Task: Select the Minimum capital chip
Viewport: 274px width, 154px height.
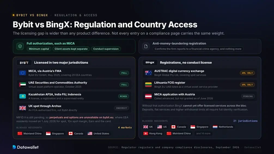Action: (x=39, y=49)
